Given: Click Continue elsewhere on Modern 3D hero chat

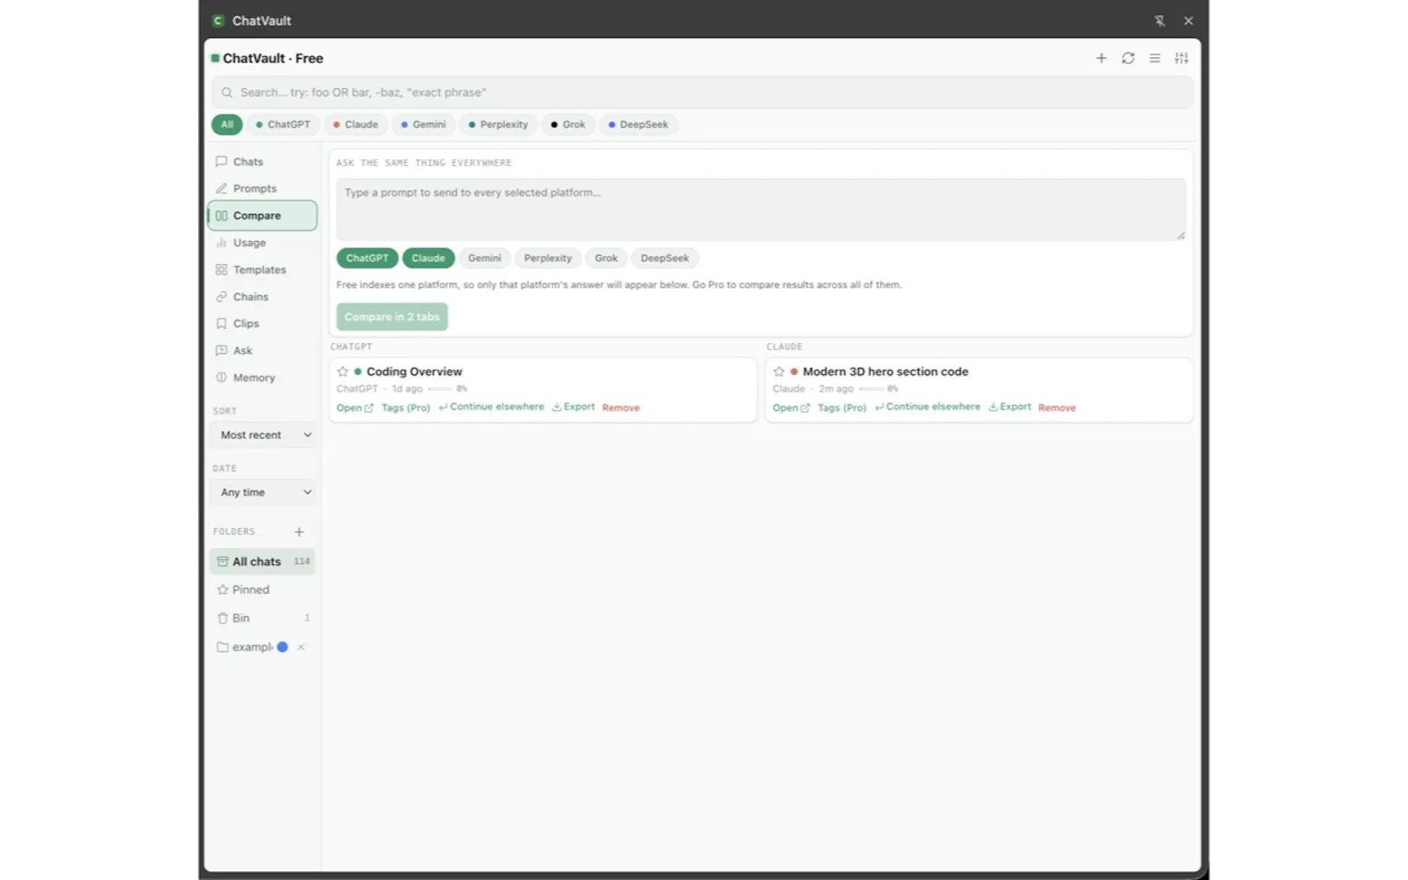Looking at the screenshot, I should tap(928, 407).
